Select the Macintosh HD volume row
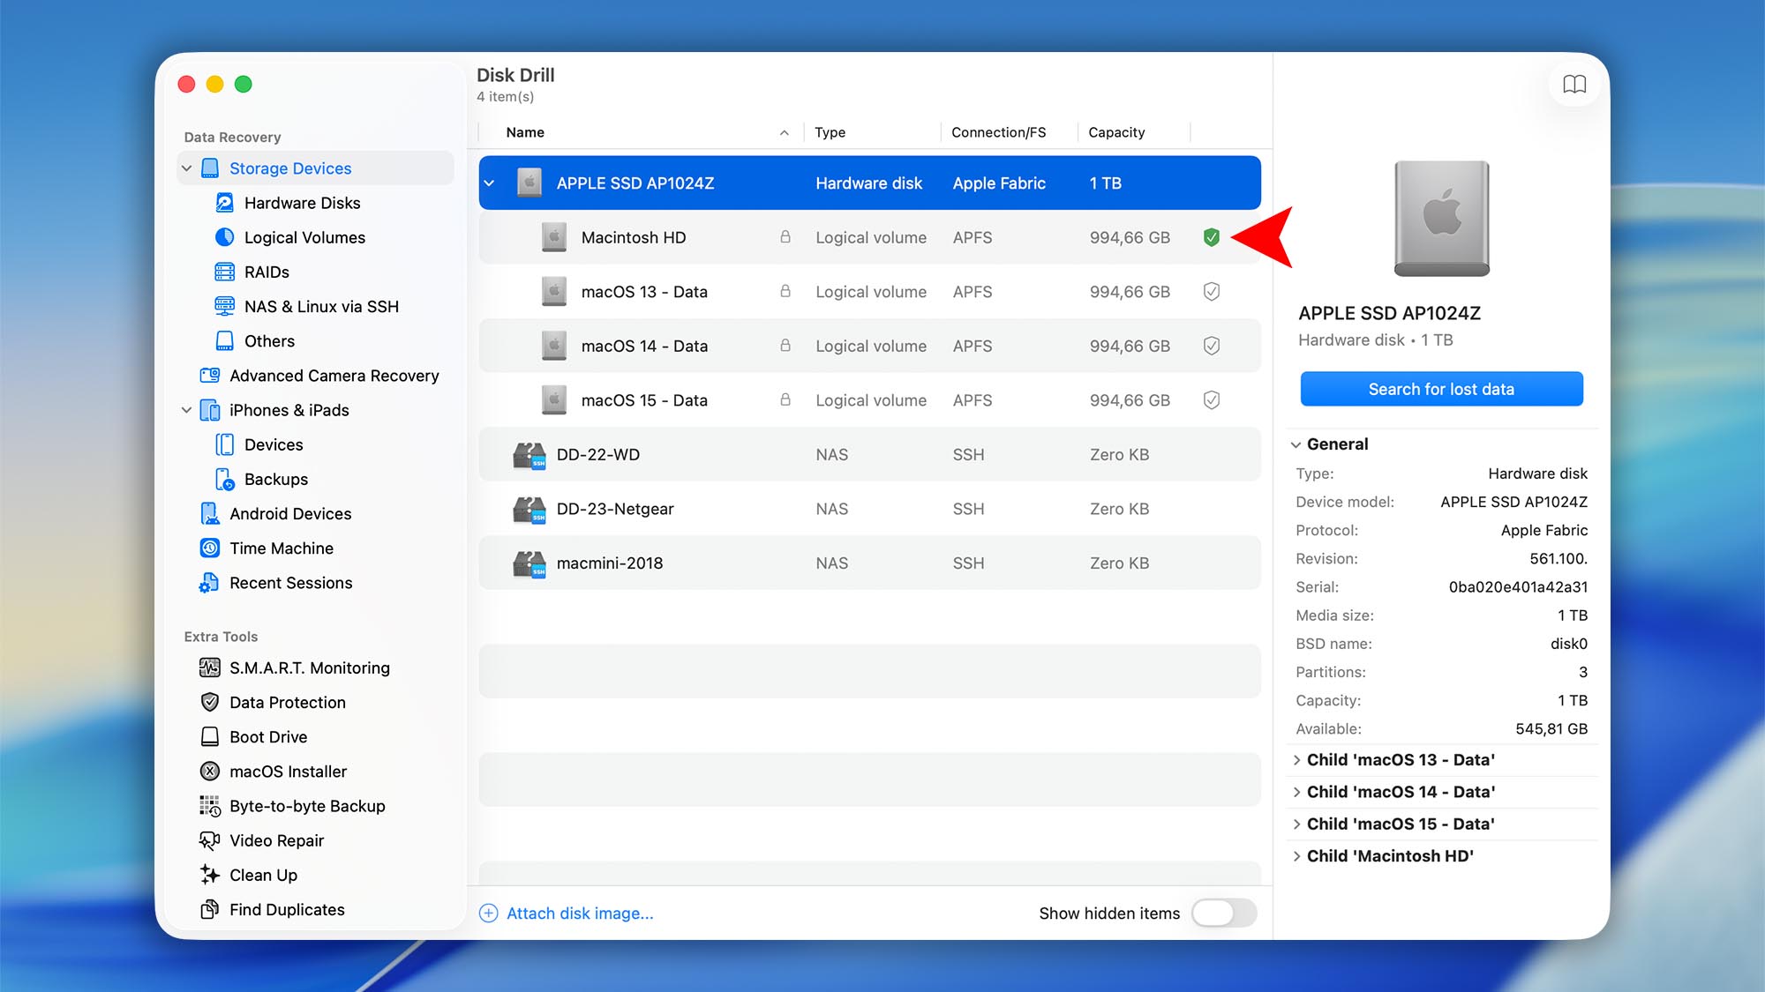 869,237
